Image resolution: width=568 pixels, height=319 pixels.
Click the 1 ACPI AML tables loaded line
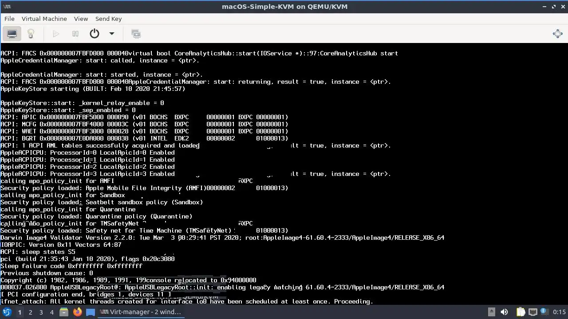(x=100, y=145)
